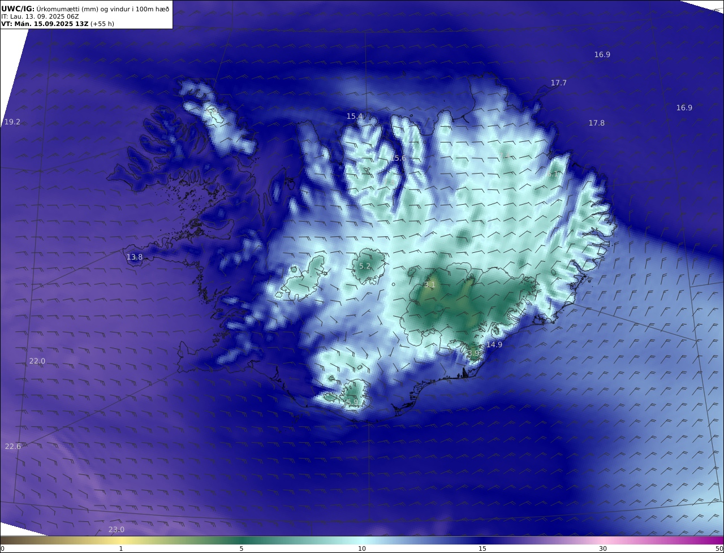
Task: Click the UWC/IG title label
Action: click(18, 8)
